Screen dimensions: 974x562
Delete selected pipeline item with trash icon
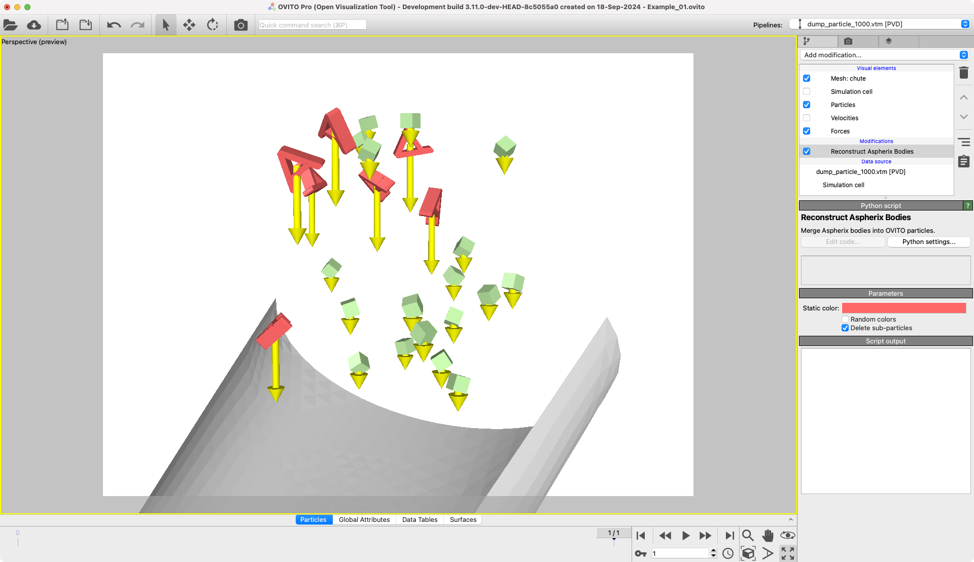pyautogui.click(x=964, y=73)
